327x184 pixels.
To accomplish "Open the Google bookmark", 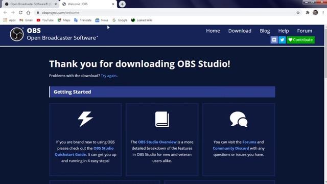I will 120,20.
